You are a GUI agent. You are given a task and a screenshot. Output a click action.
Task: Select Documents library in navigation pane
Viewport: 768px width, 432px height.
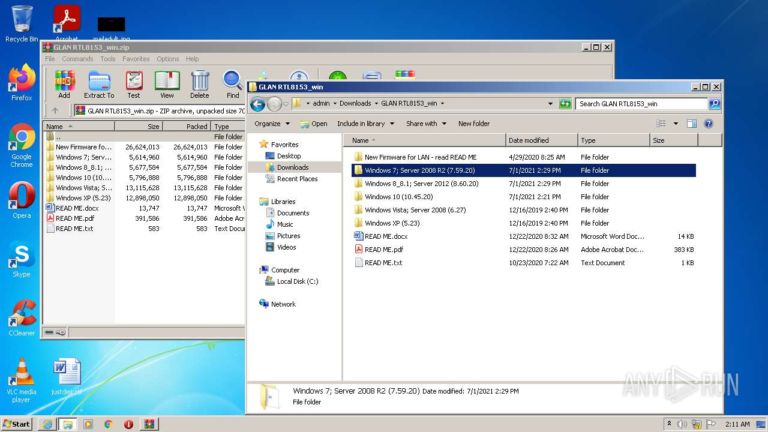[293, 213]
